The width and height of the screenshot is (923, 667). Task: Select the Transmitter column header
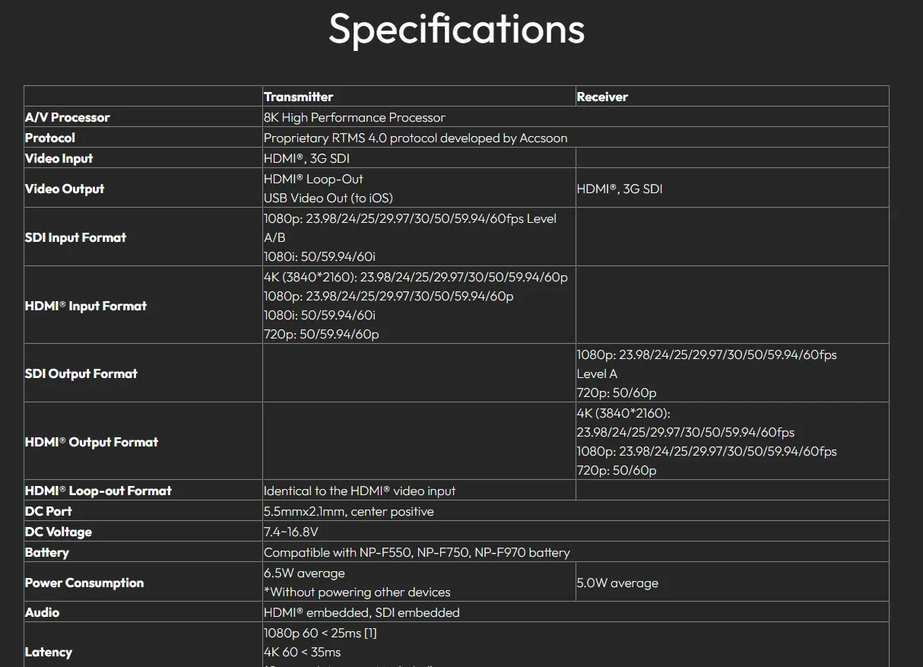pyautogui.click(x=298, y=97)
